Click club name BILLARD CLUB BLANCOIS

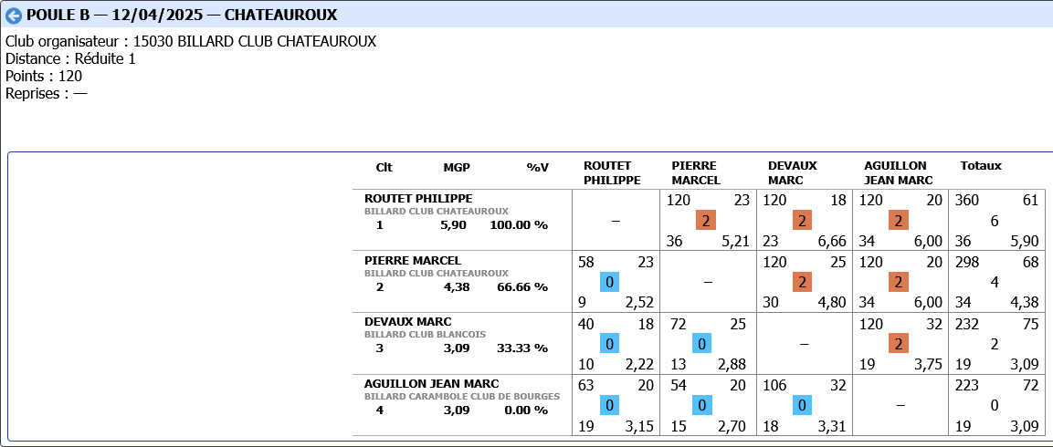[x=425, y=334]
